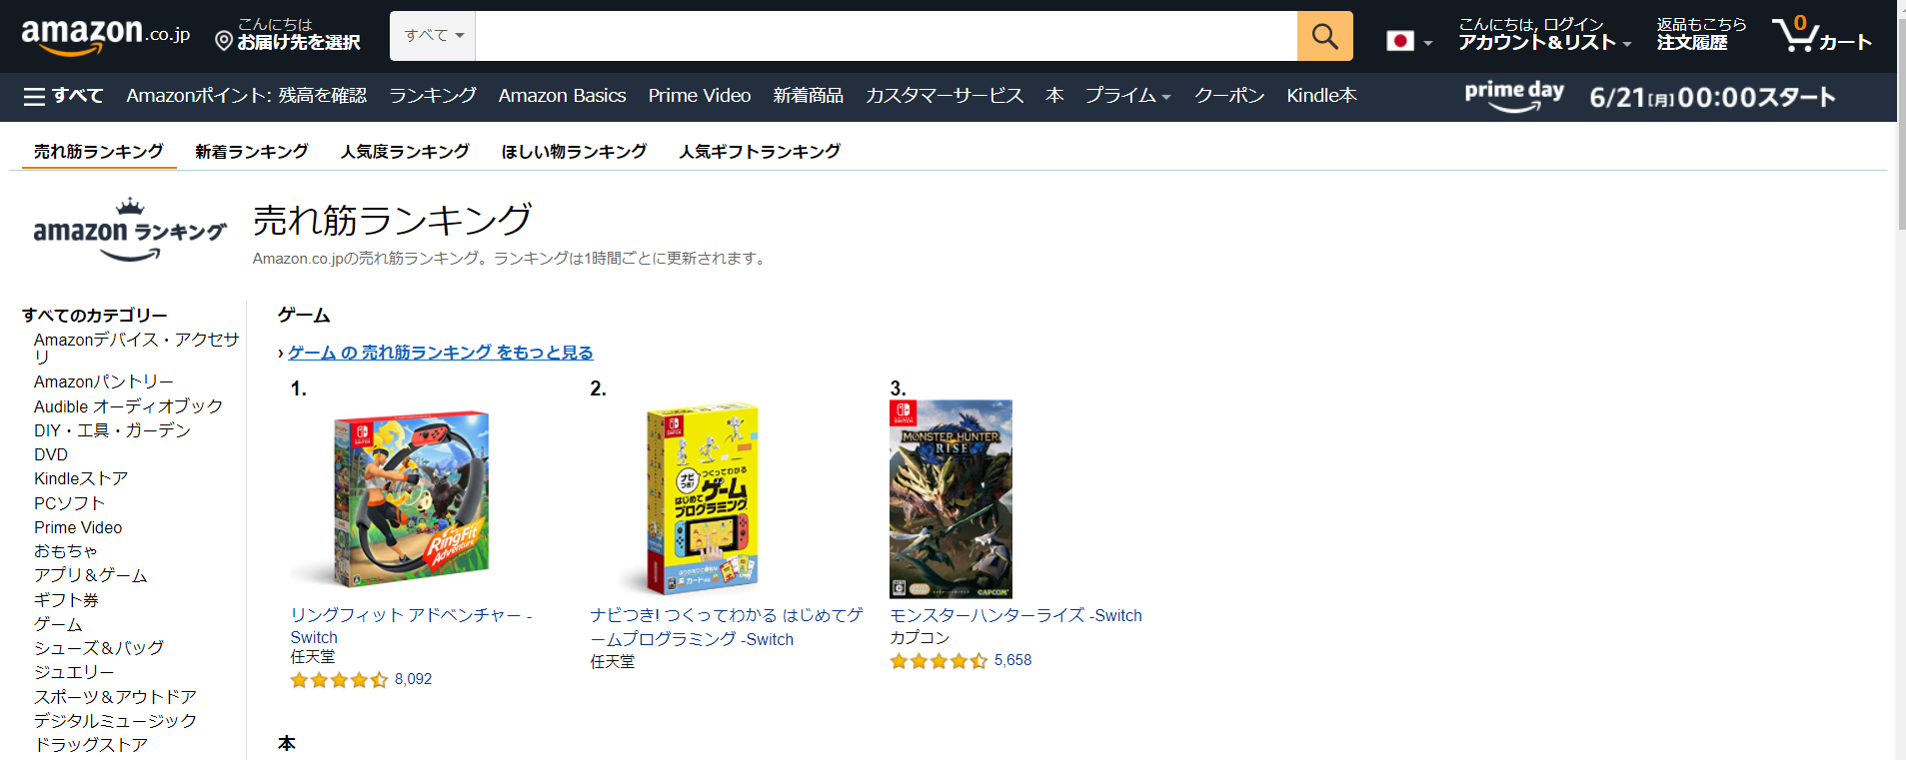This screenshot has width=1906, height=760.
Task: Click the page vertical scrollbar
Action: click(x=1900, y=380)
